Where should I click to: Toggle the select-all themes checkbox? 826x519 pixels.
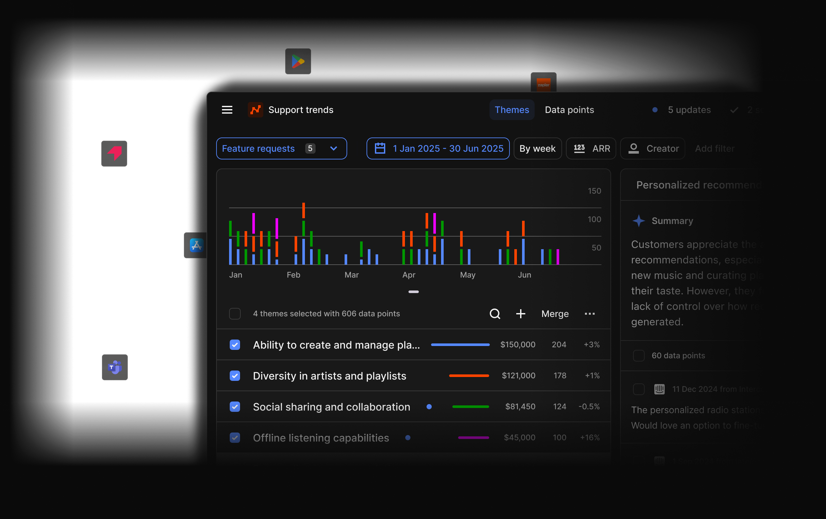click(x=235, y=313)
